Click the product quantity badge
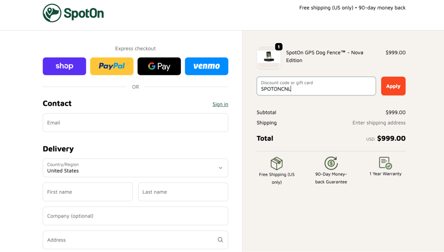Screen dimensions: 444x252 click(x=279, y=46)
